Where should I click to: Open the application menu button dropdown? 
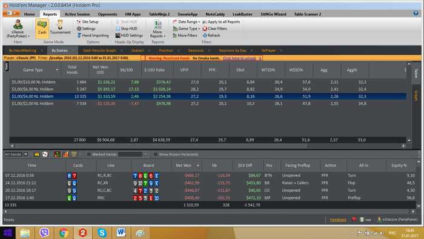coord(11,13)
